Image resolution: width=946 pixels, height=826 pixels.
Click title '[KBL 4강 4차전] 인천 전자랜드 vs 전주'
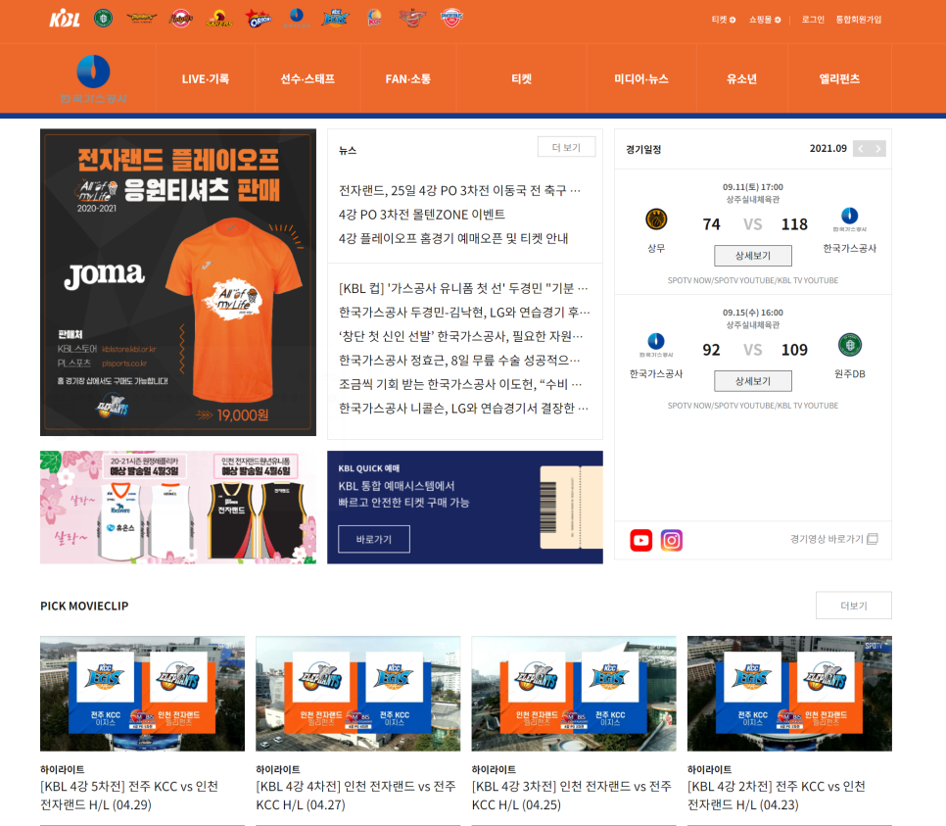point(355,796)
